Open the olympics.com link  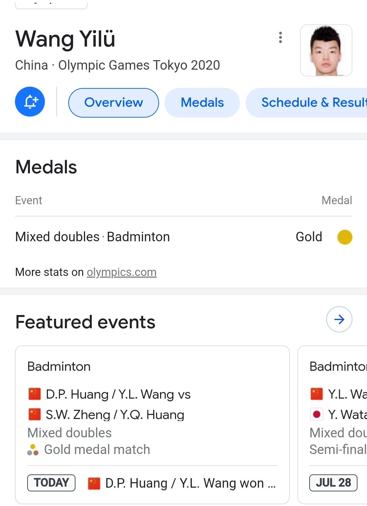pyautogui.click(x=122, y=272)
